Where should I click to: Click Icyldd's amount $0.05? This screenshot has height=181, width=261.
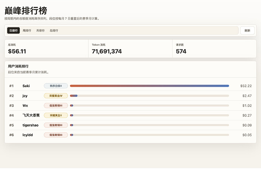[247, 135]
